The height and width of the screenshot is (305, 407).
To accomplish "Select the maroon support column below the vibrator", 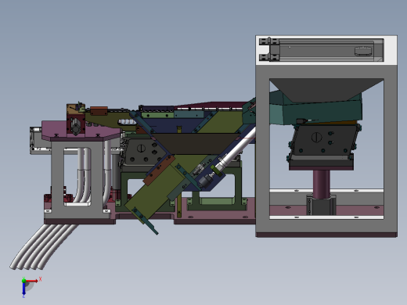I will (x=321, y=184).
